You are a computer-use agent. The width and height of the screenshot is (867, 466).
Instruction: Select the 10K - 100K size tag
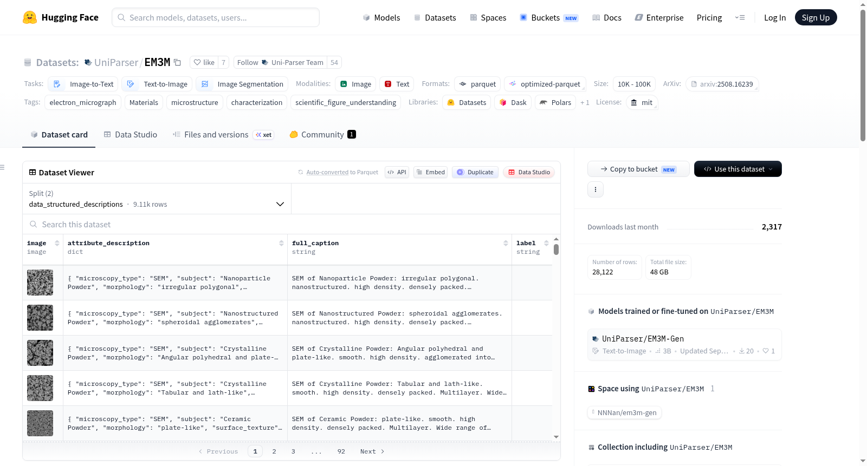634,84
